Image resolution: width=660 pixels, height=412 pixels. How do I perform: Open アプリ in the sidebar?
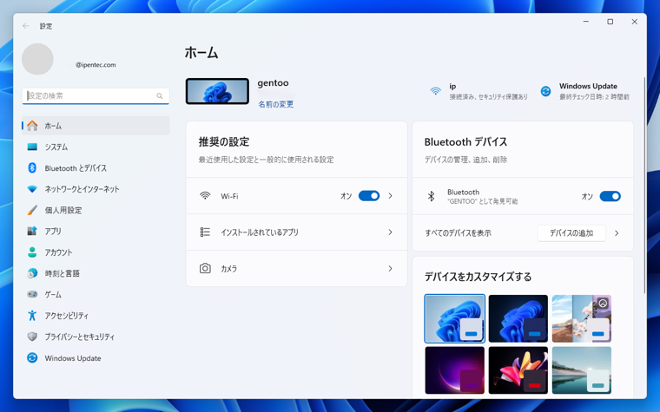point(96,231)
